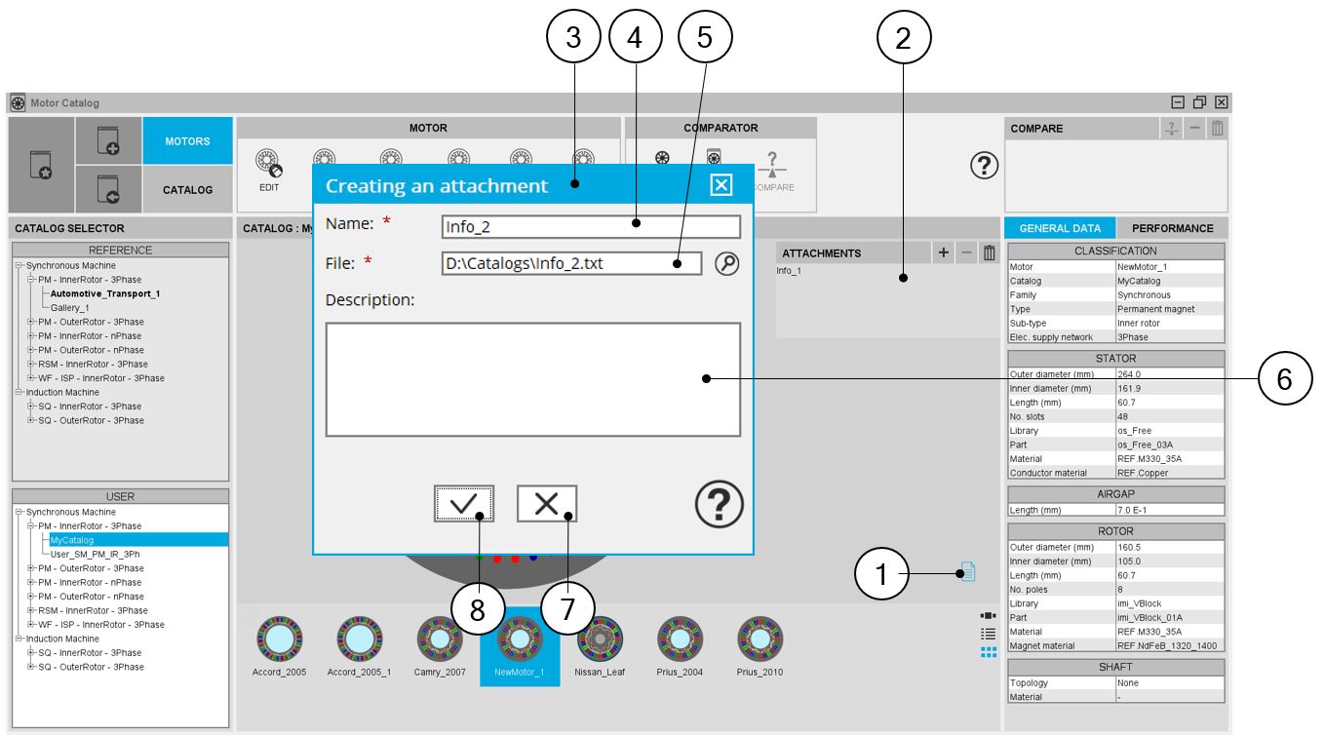
Task: Confirm attachment with the checkmark button
Action: pos(463,503)
